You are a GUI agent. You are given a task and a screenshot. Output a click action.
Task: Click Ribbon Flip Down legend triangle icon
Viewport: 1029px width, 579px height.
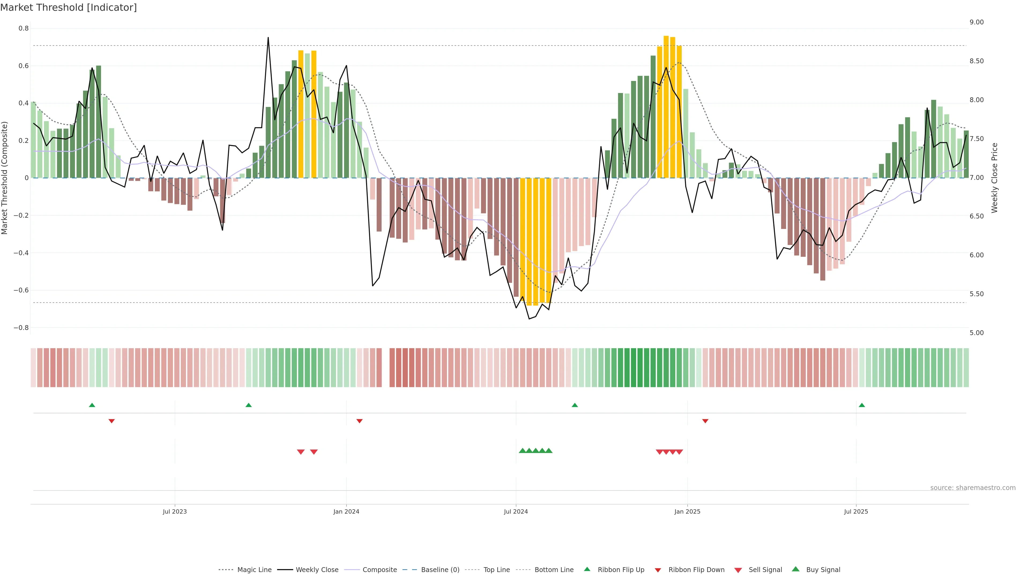(x=658, y=570)
